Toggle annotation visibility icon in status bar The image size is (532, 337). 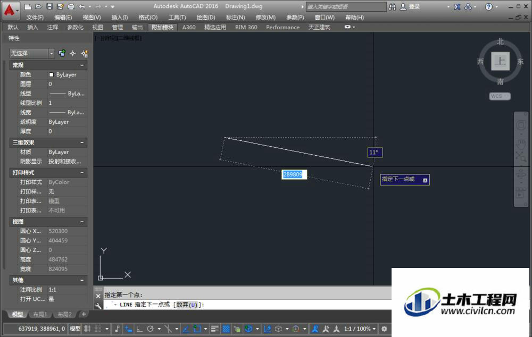tap(315, 328)
